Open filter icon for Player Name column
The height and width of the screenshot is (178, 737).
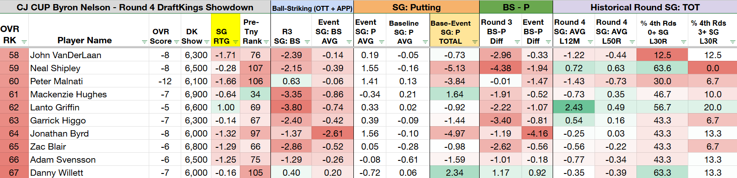coord(145,42)
